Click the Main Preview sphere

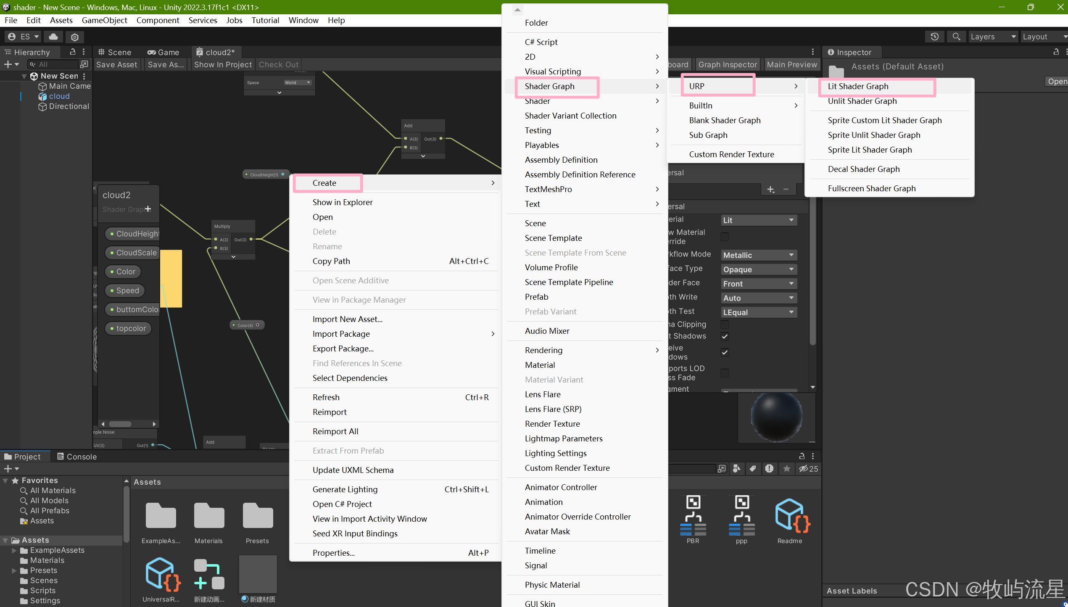coord(776,417)
